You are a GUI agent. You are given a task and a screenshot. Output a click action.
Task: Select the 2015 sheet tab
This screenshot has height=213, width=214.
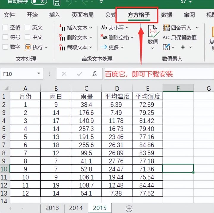pyautogui.click(x=100, y=208)
